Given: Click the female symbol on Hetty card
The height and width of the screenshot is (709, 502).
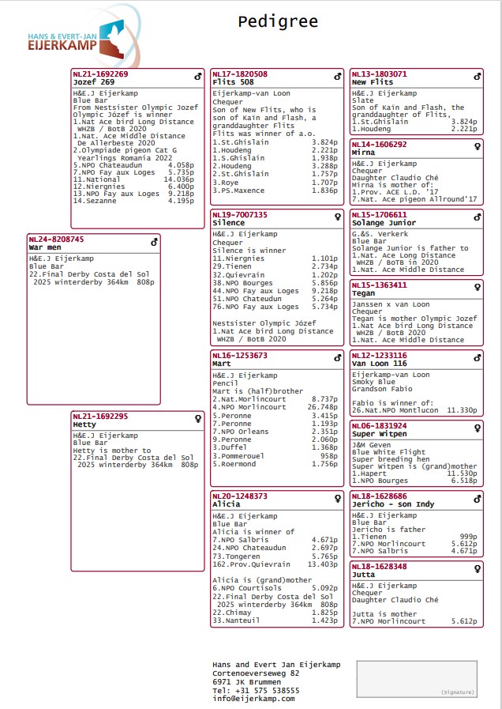Looking at the screenshot, I should pyautogui.click(x=198, y=419).
